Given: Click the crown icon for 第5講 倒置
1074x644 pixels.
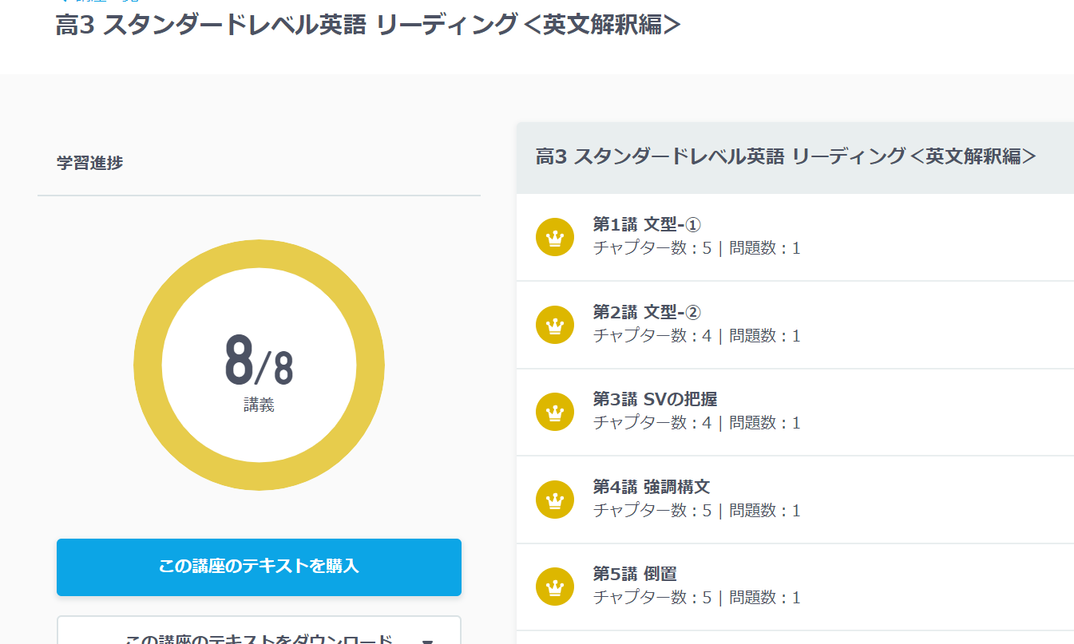Looking at the screenshot, I should click(554, 586).
